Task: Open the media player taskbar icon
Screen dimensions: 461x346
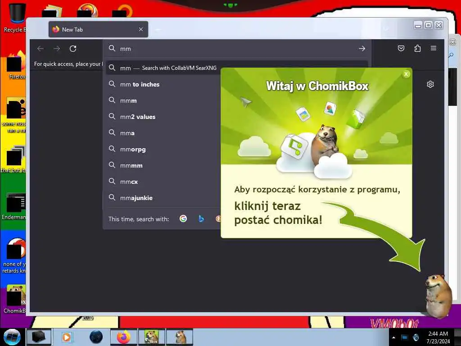Action: tap(67, 337)
